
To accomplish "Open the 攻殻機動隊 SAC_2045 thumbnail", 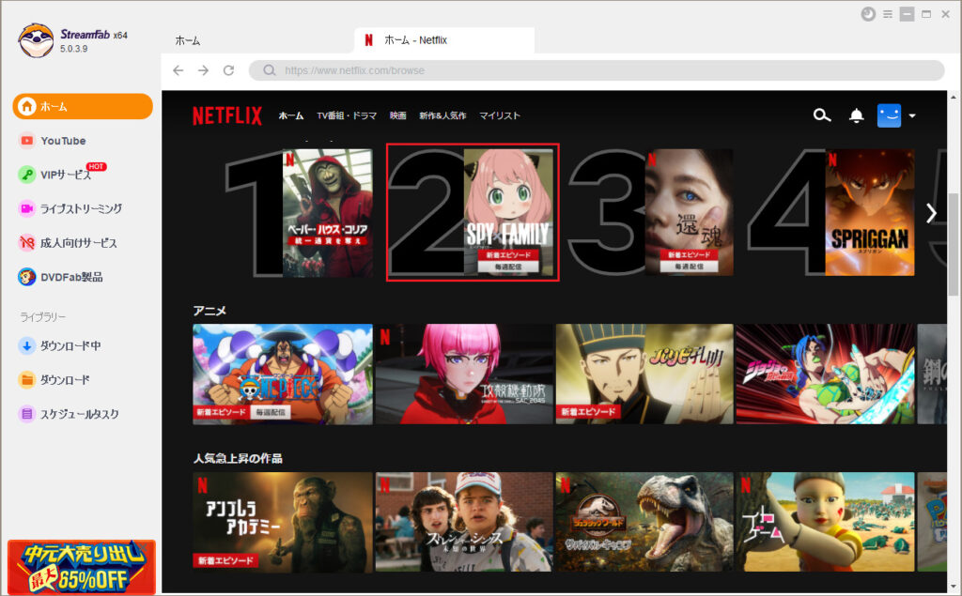I will point(464,374).
